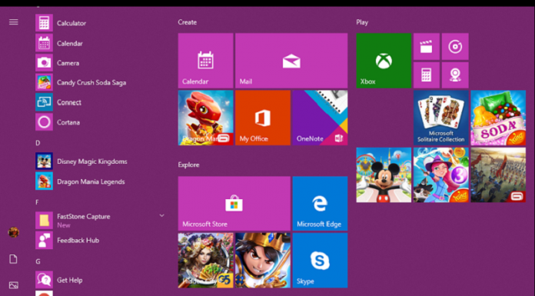535x296 pixels.
Task: Open the Mickey Mouse Disney game tile
Action: coord(384,175)
